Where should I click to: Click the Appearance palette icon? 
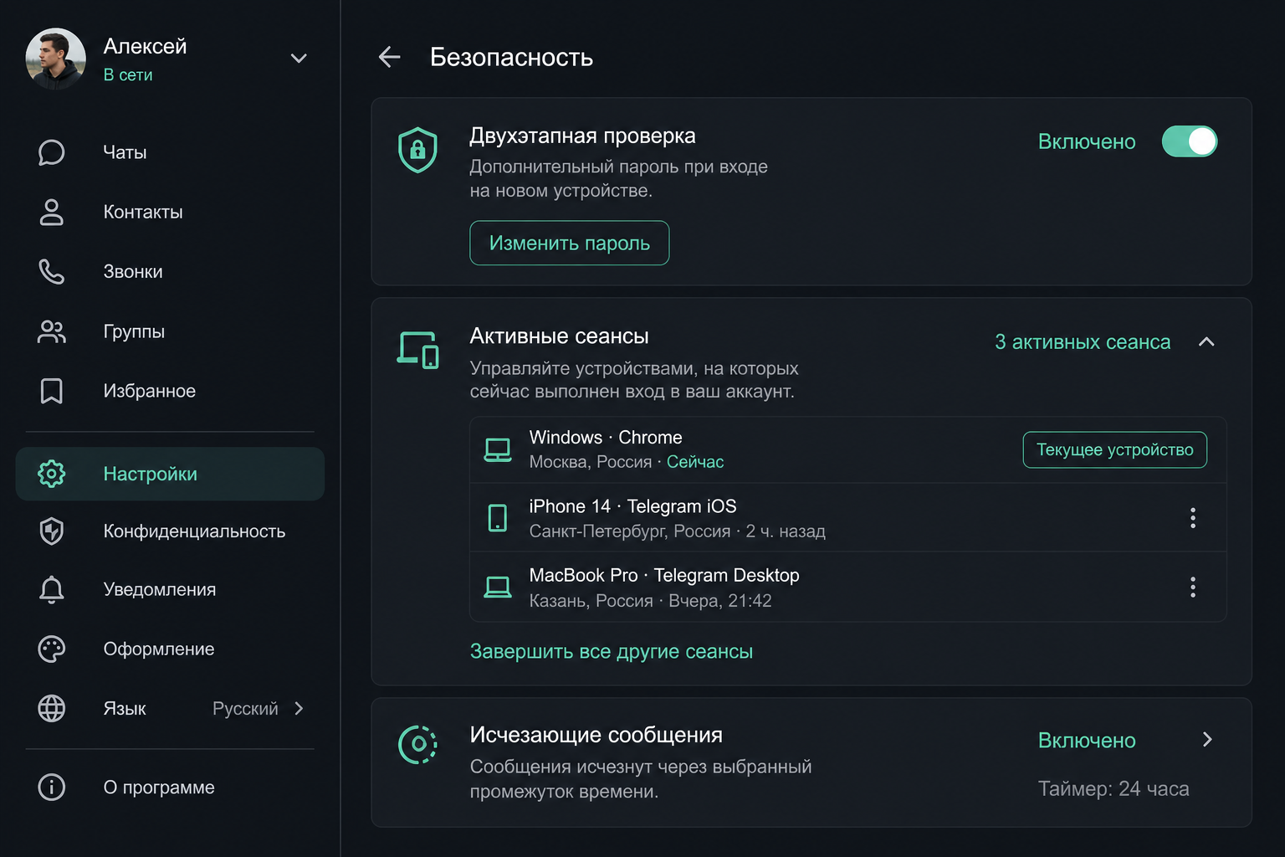pos(52,649)
